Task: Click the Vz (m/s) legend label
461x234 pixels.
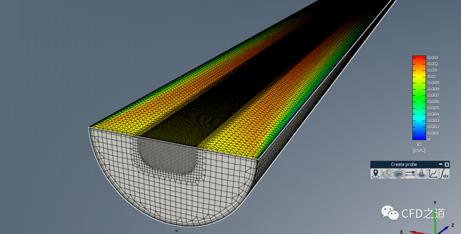Action: pyautogui.click(x=419, y=147)
